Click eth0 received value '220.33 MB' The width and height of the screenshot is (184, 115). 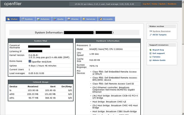tap(33, 94)
